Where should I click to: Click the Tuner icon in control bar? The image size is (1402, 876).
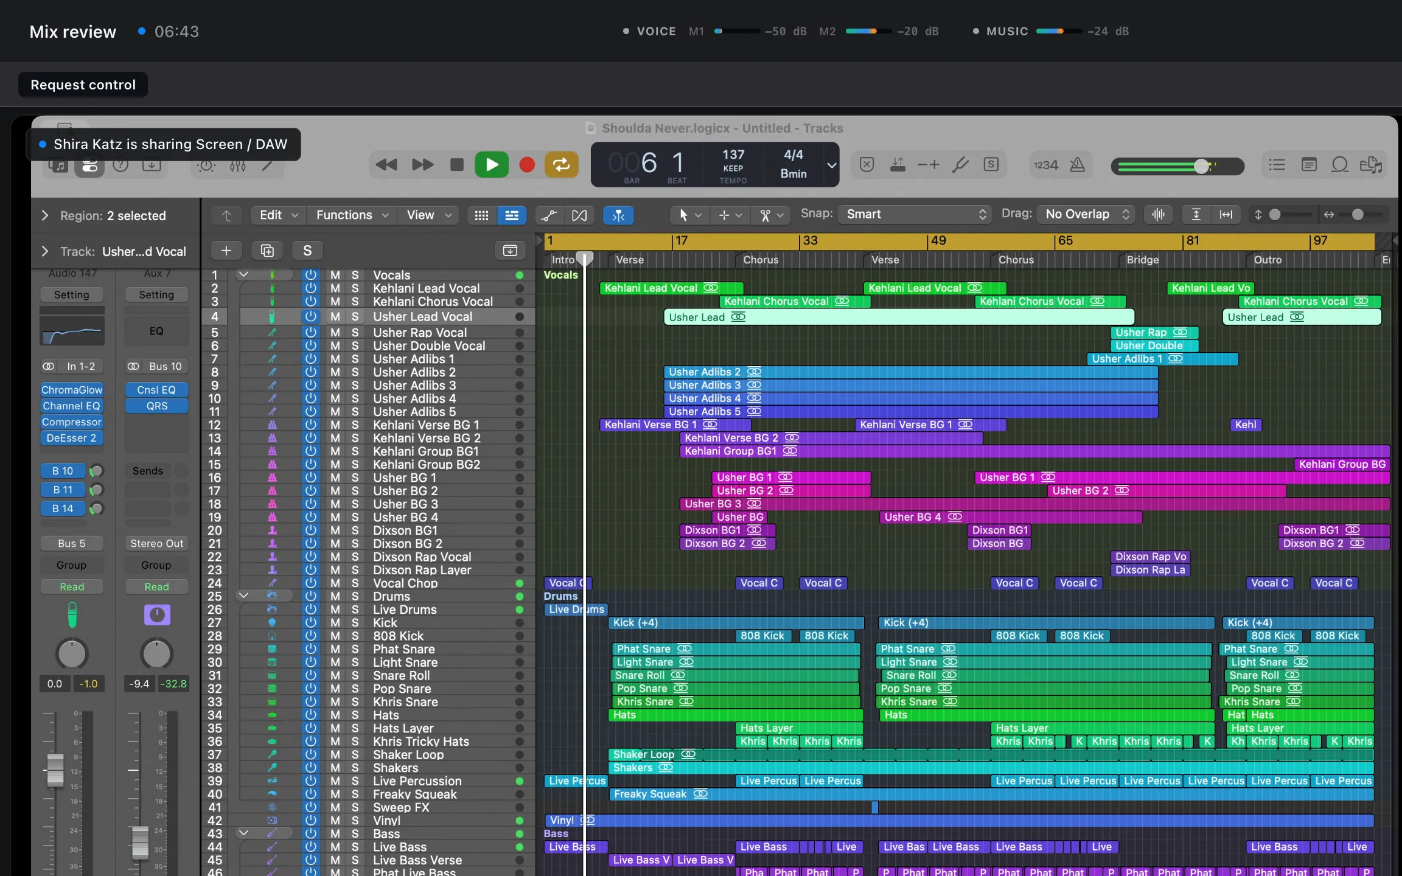pyautogui.click(x=960, y=165)
